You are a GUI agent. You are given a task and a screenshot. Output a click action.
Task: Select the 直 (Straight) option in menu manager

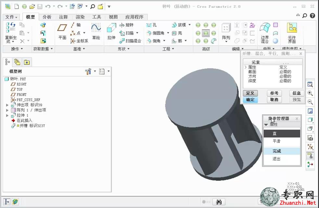tap(282, 134)
